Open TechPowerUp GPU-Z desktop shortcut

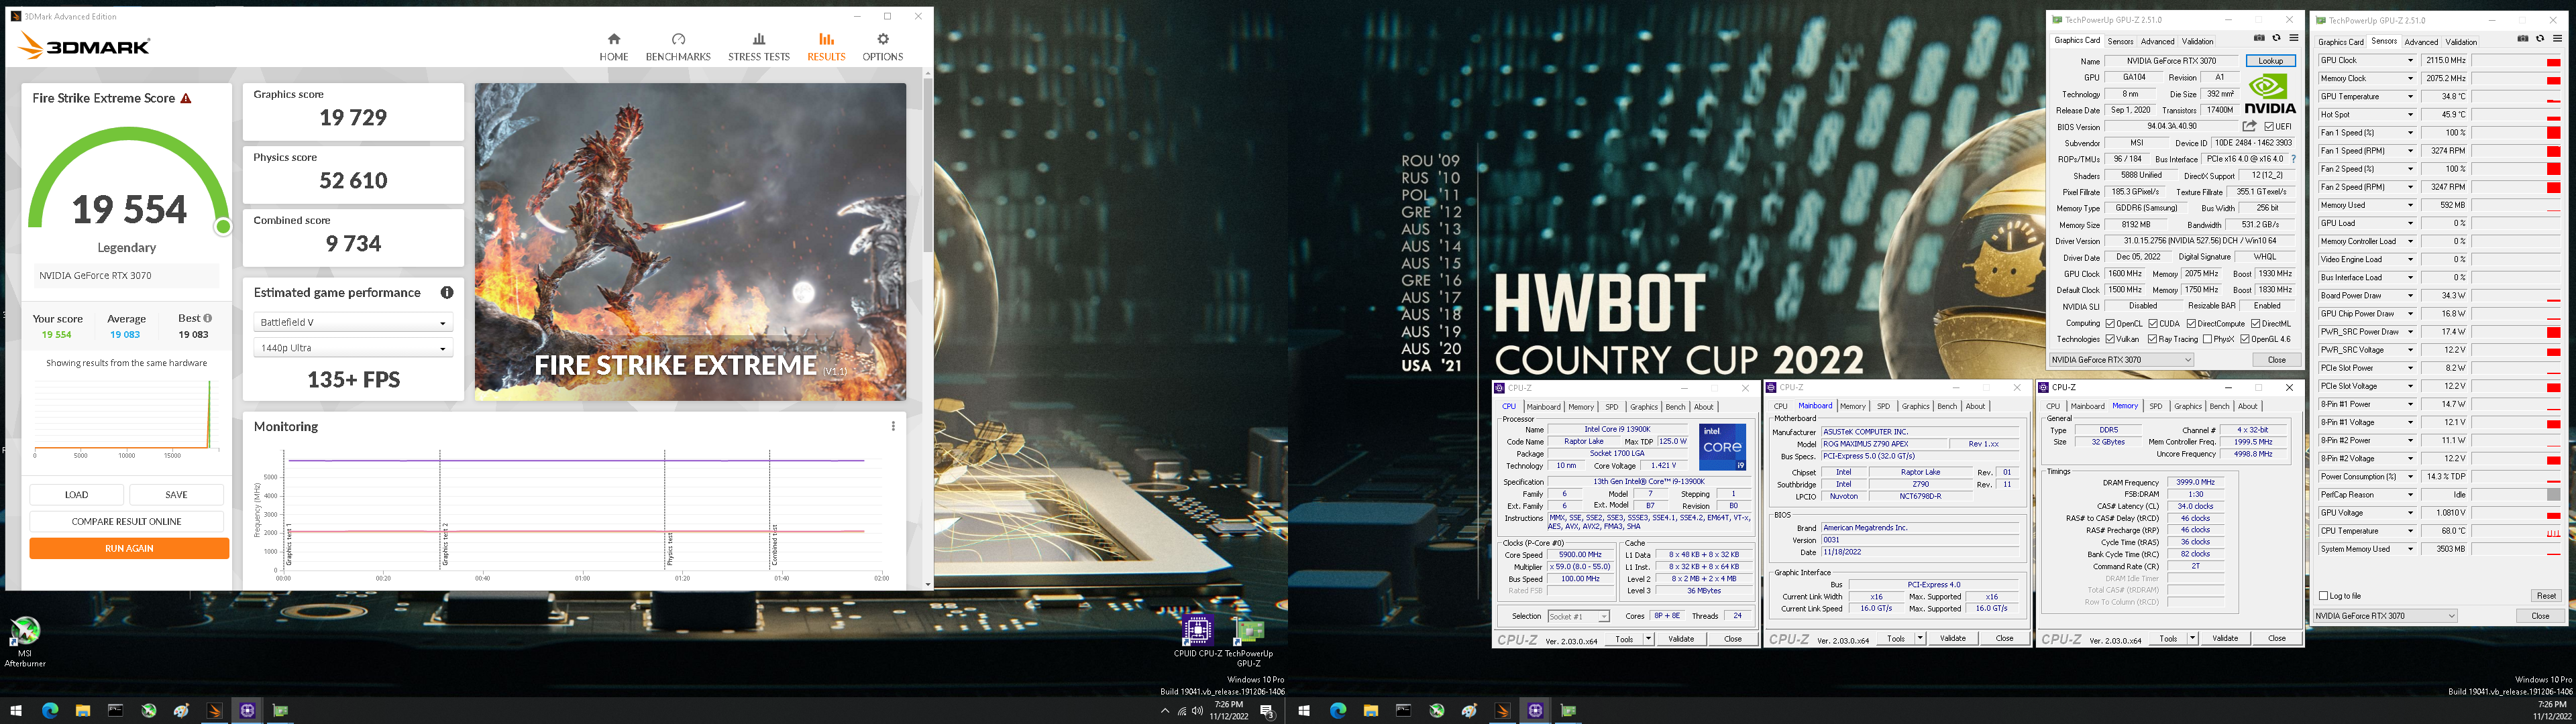(x=1249, y=642)
